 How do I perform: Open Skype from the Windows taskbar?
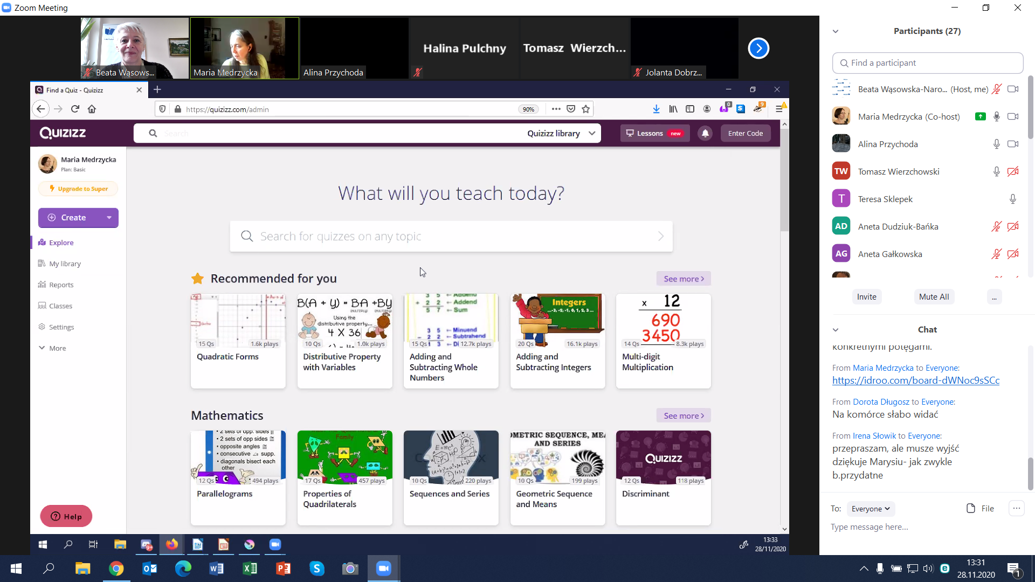coord(317,568)
